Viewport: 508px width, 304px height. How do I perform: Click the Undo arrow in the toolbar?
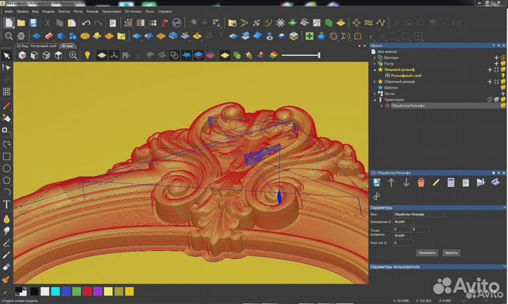pyautogui.click(x=86, y=23)
